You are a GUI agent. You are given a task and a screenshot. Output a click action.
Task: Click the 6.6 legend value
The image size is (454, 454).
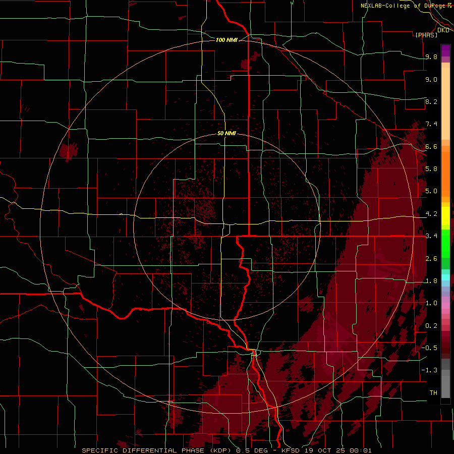click(x=431, y=146)
